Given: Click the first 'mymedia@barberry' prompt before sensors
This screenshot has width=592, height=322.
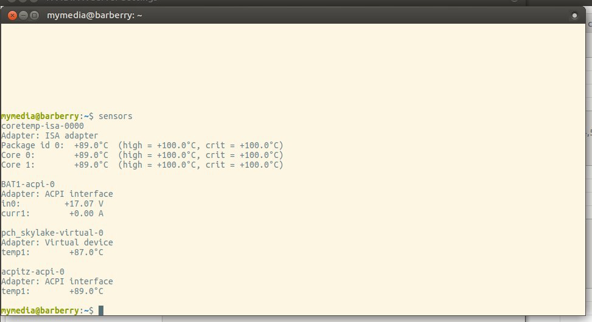Looking at the screenshot, I should tap(40, 116).
